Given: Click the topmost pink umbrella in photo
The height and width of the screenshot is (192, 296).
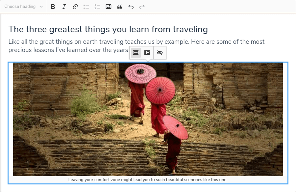Looking at the screenshot, I should 140,73.
